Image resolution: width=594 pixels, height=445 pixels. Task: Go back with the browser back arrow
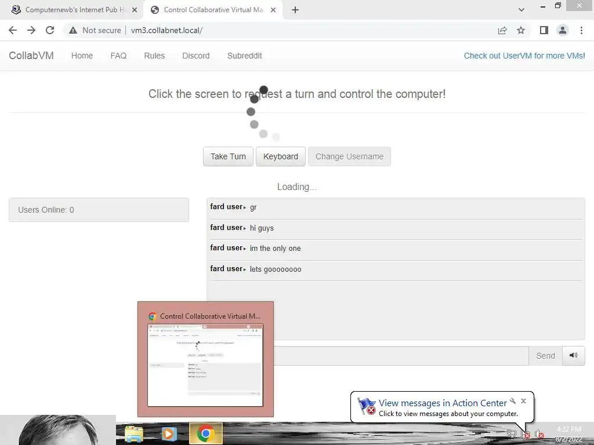click(13, 30)
